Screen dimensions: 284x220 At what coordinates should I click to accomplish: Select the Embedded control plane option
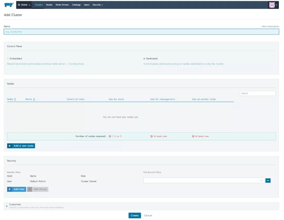(8, 59)
